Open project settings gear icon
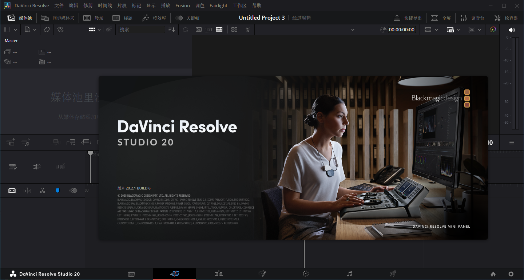 [511, 274]
